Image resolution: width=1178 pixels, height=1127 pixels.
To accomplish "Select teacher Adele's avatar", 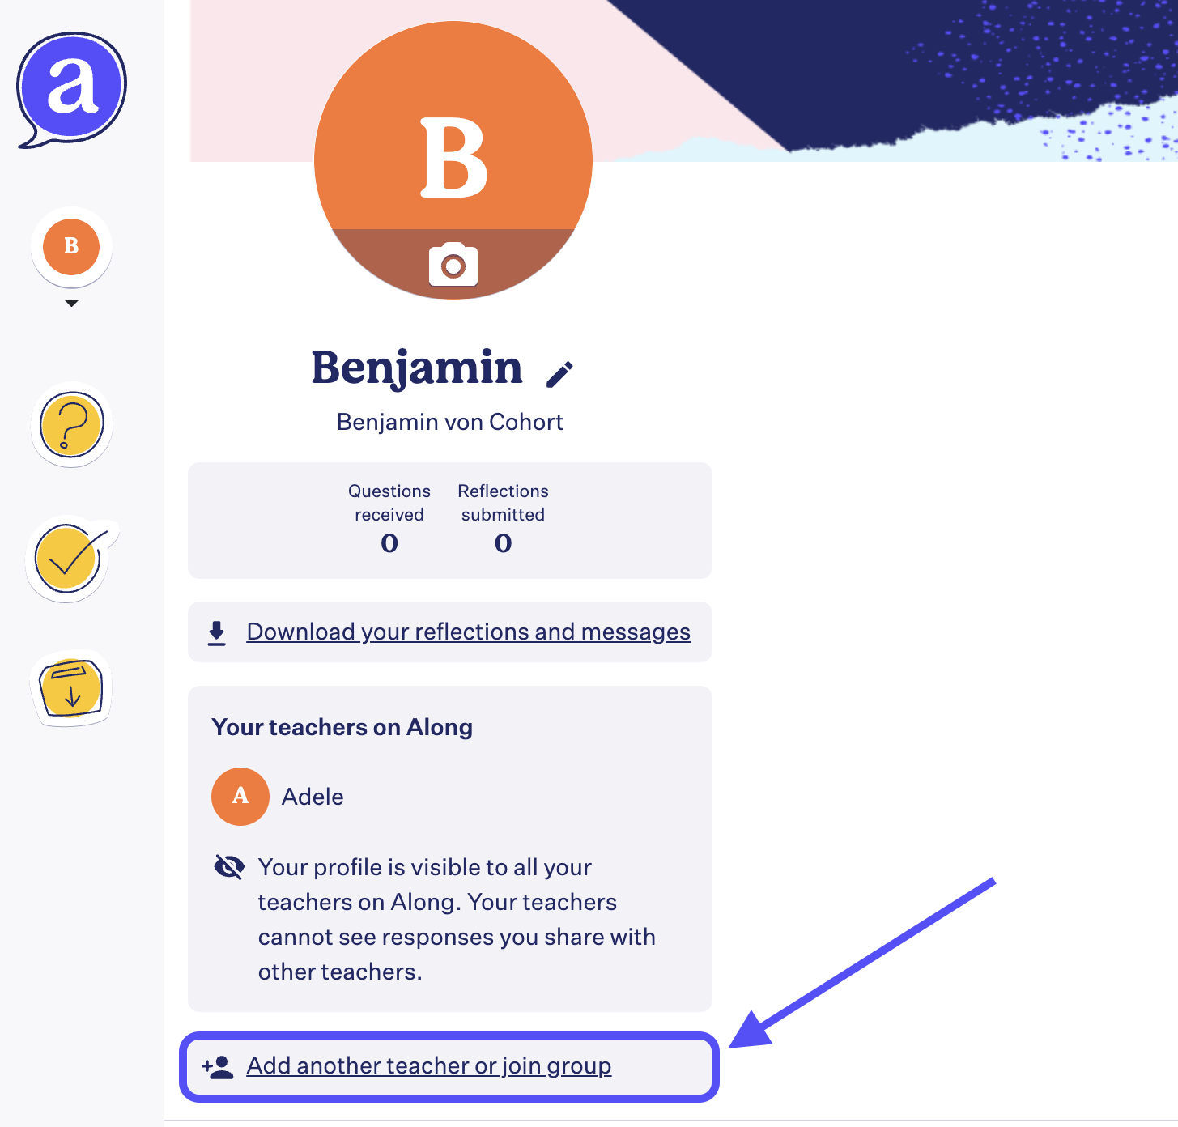I will pyautogui.click(x=240, y=797).
